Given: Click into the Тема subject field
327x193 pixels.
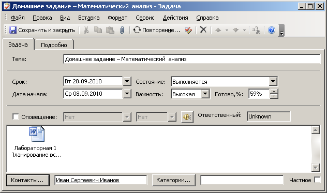Looking at the screenshot, I should (191, 59).
